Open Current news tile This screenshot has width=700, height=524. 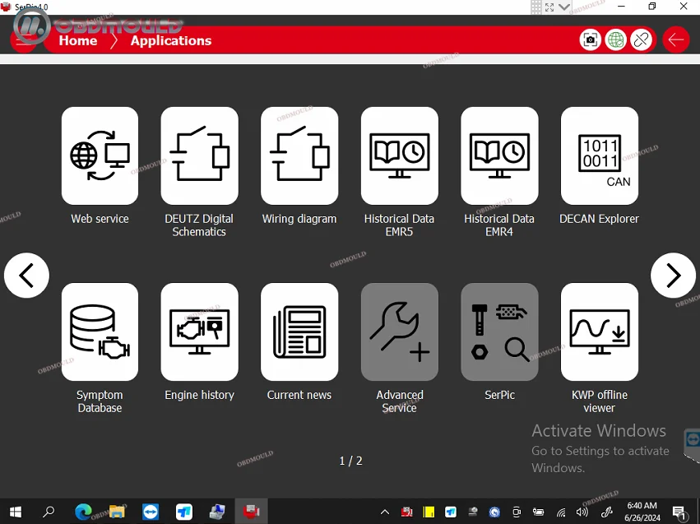pyautogui.click(x=299, y=332)
